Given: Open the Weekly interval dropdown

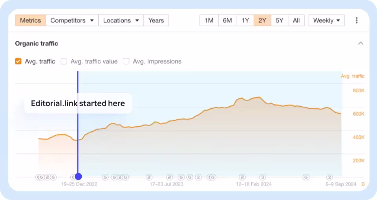Looking at the screenshot, I should [326, 20].
